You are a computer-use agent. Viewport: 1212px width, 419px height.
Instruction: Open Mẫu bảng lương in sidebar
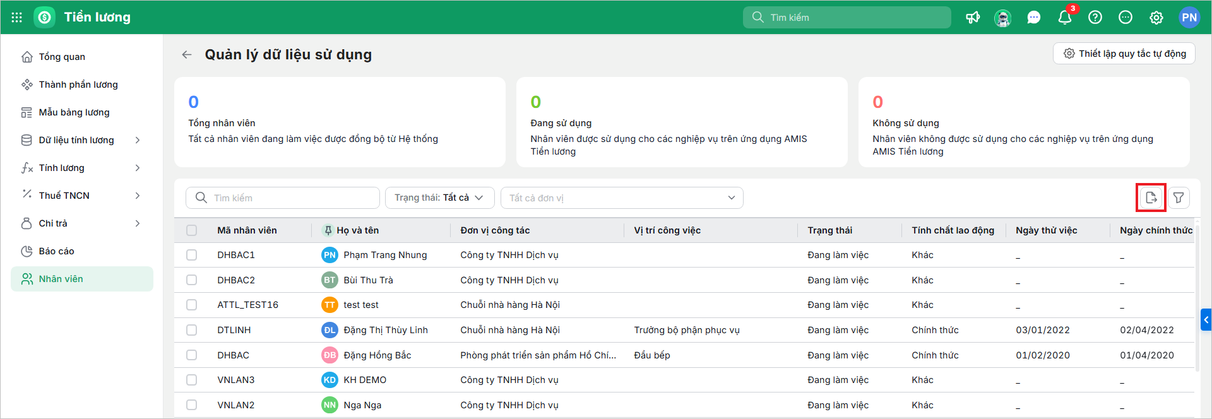click(82, 112)
